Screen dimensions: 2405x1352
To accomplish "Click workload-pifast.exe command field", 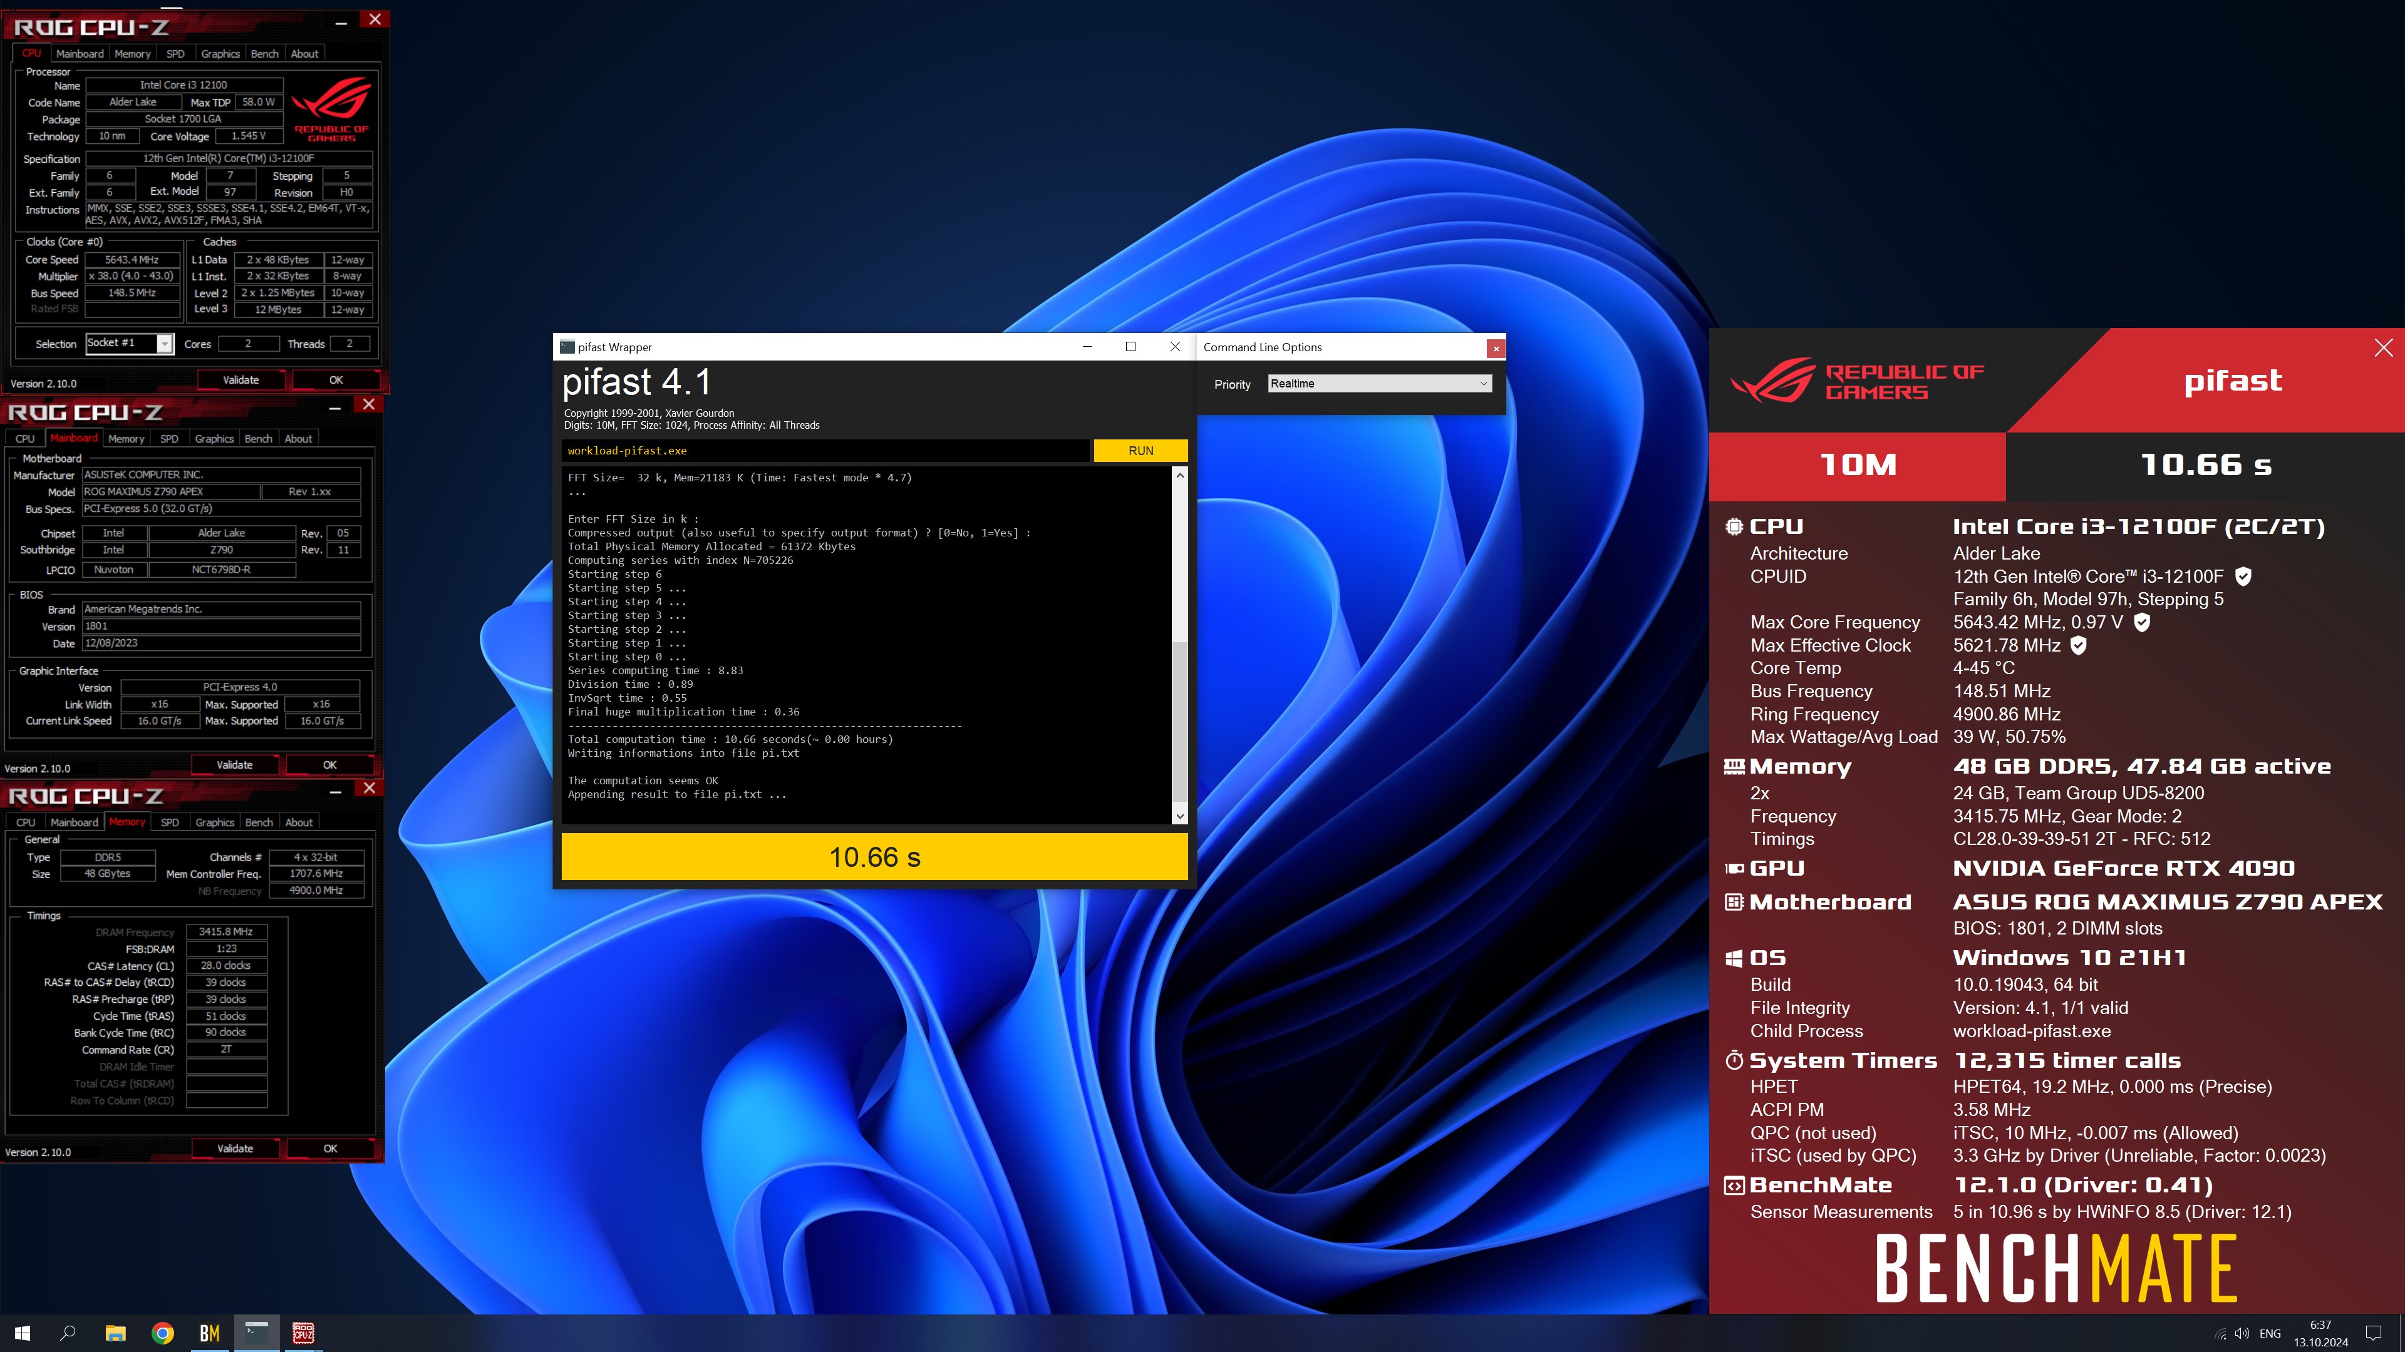I will 825,451.
